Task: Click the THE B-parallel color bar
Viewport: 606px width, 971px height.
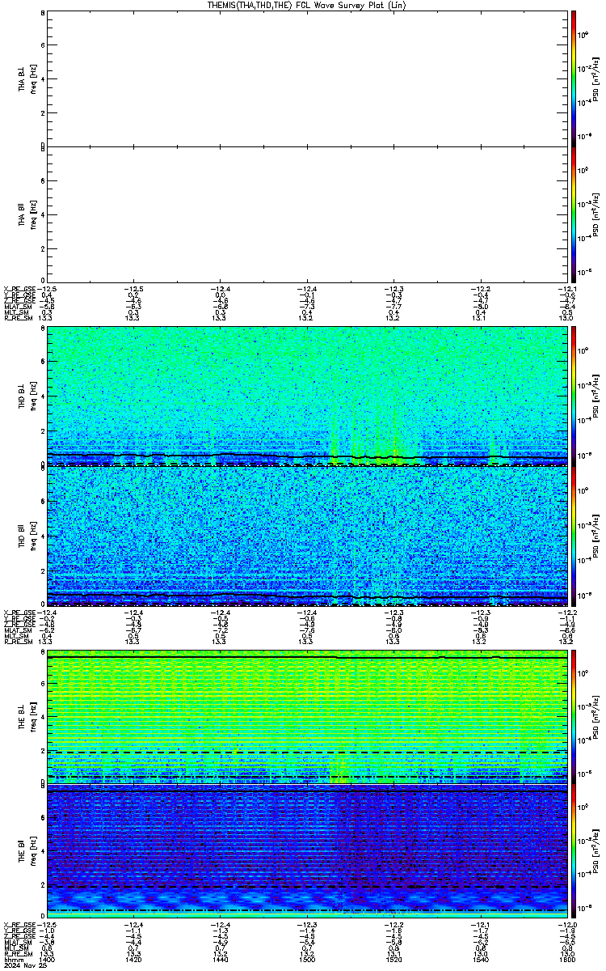Action: click(x=574, y=852)
